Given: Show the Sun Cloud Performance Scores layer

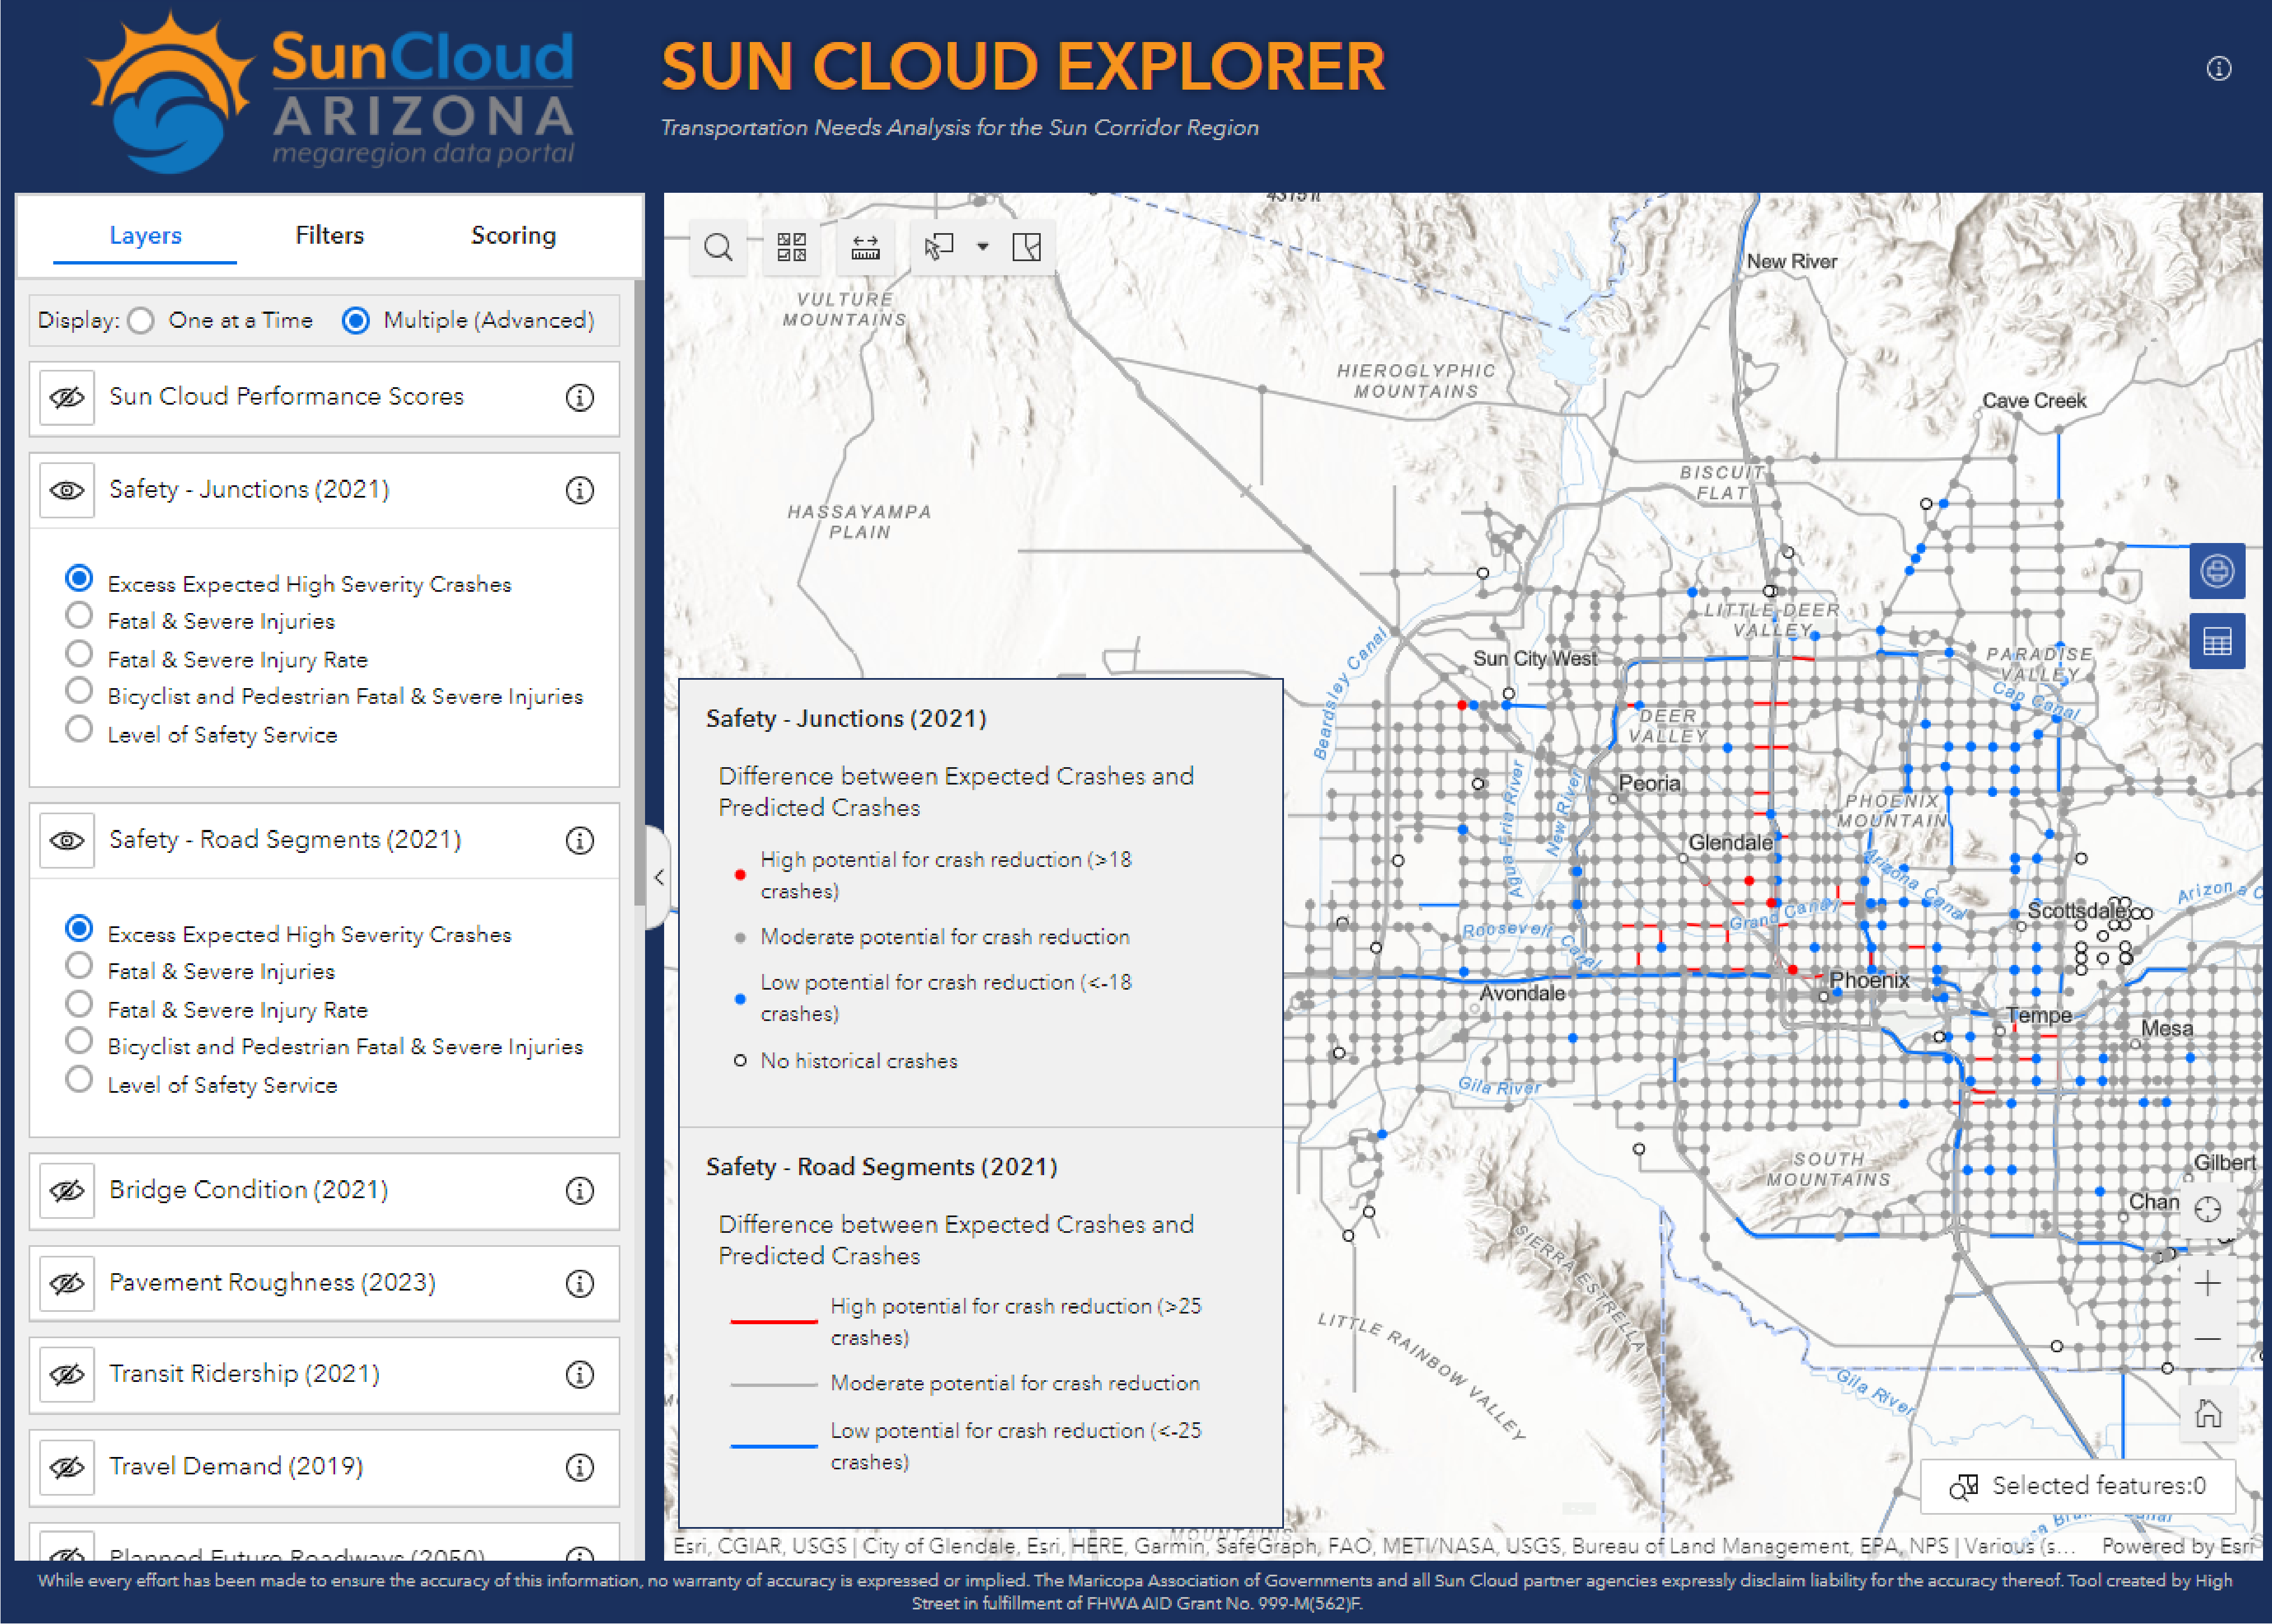Looking at the screenshot, I should [x=67, y=398].
